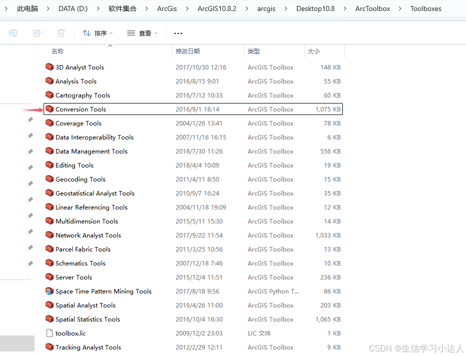Click the Editing Tools toolbox icon

tap(50, 164)
